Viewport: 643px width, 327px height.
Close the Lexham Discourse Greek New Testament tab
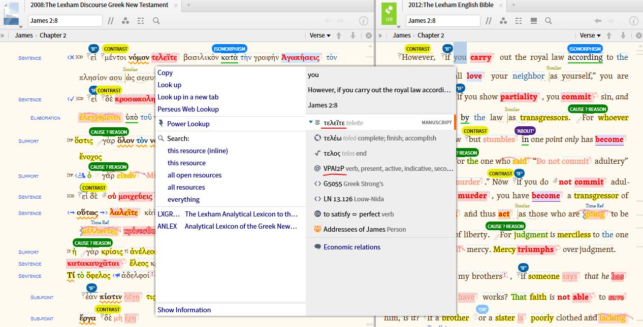click(177, 5)
